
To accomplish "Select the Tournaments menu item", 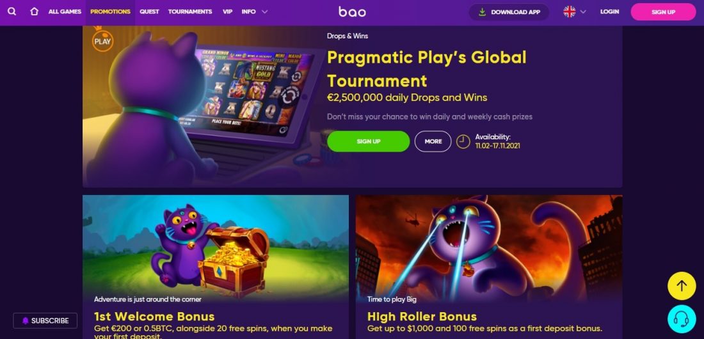I will tap(190, 12).
